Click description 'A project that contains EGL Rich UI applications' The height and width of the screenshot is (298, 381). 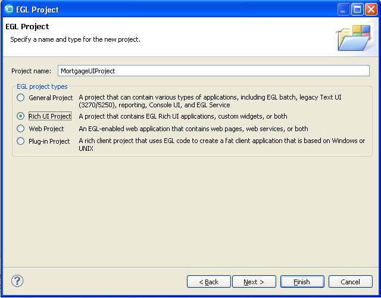[x=183, y=116]
